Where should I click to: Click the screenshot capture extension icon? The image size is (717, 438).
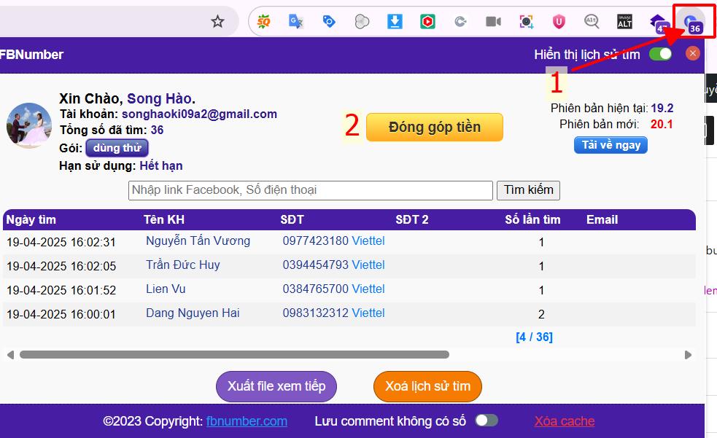(x=527, y=21)
